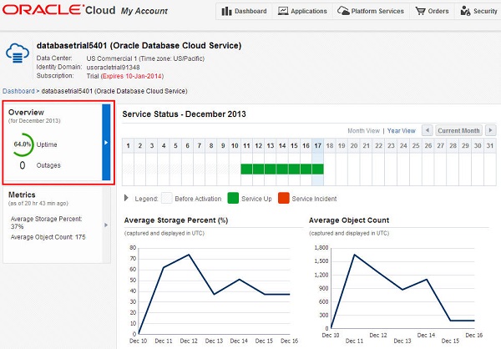Viewport: 501px width, 349px height.
Task: Open the Platform Services tab
Action: [x=371, y=11]
